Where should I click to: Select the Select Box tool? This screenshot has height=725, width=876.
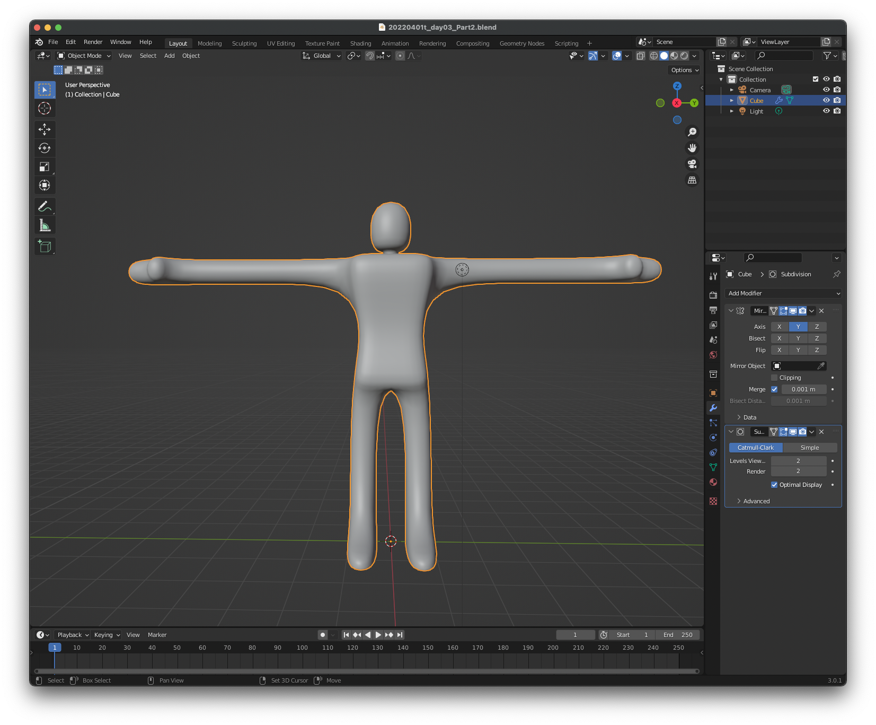coord(45,90)
